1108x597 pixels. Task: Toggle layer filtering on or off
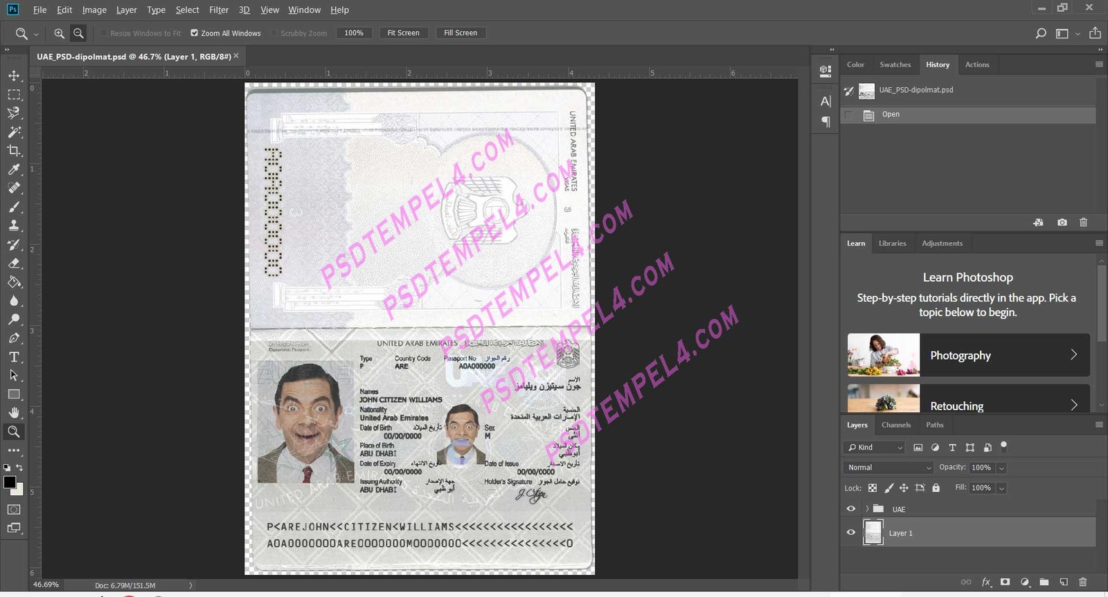pos(1004,446)
